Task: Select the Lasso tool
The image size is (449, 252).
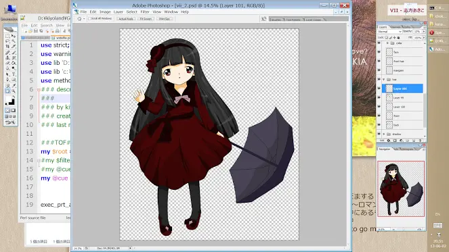Action: (7, 41)
